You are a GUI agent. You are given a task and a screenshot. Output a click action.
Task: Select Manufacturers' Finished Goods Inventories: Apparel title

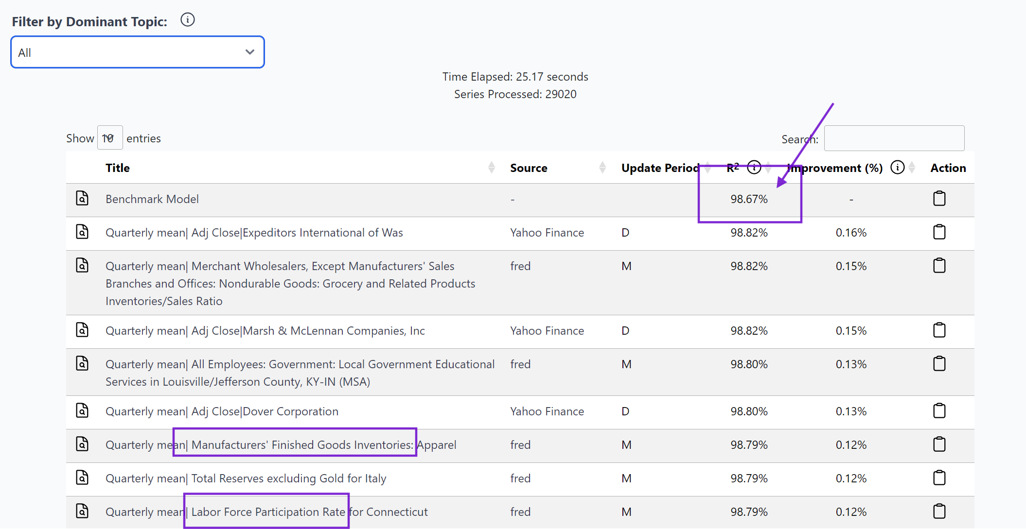(x=281, y=445)
